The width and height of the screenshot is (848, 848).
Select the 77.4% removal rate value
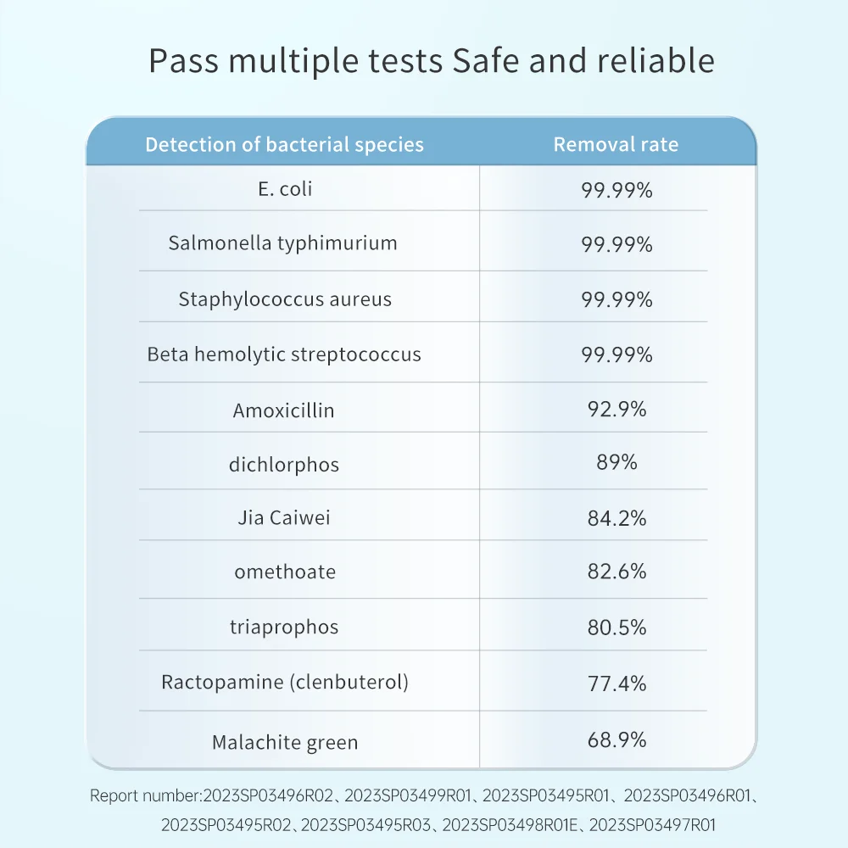(616, 683)
